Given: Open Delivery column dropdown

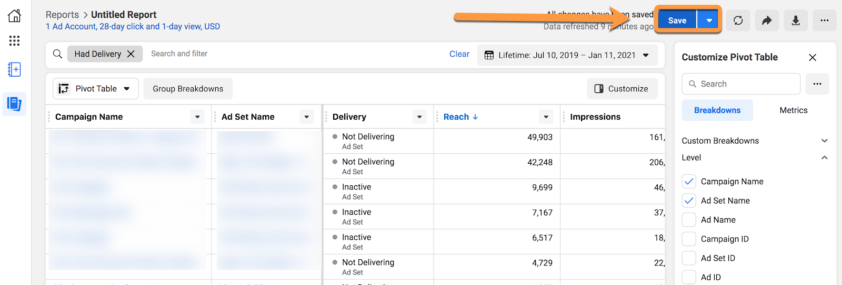Looking at the screenshot, I should pyautogui.click(x=419, y=117).
